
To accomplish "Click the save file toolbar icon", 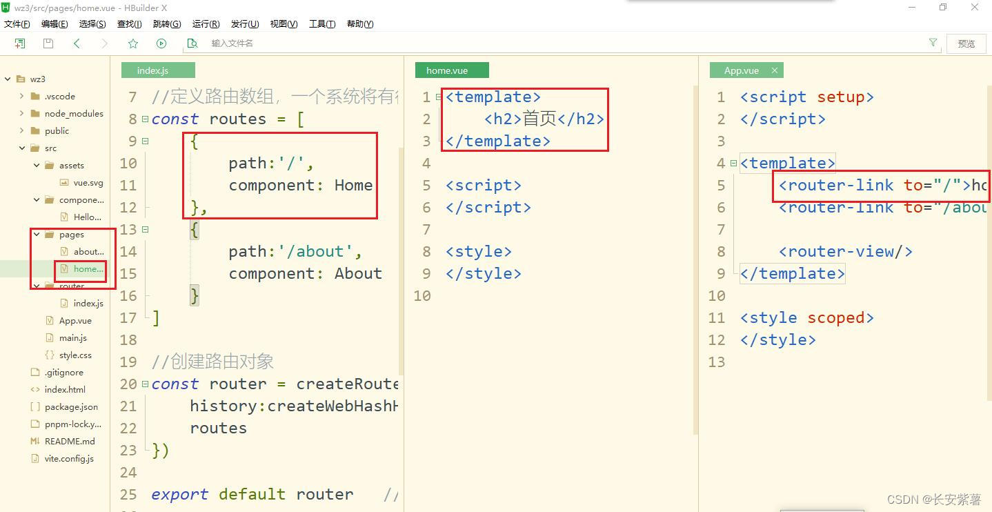I will 48,43.
